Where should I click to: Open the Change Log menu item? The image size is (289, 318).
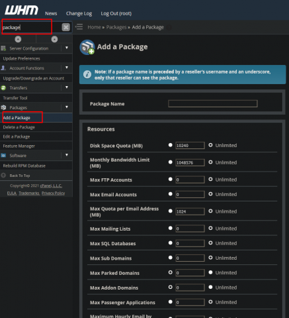pos(79,13)
